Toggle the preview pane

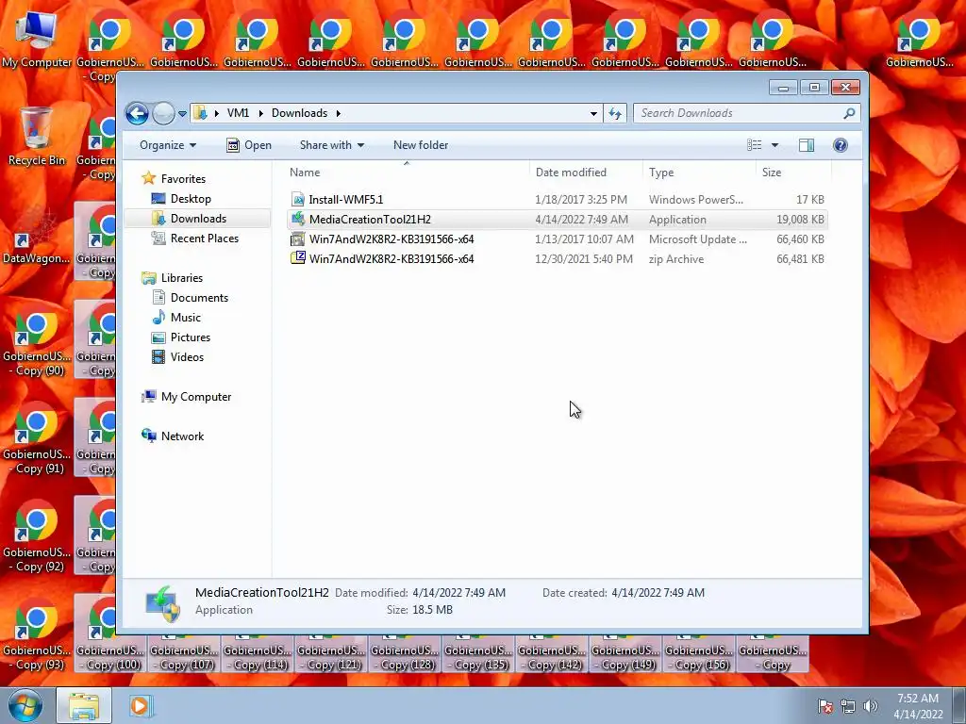click(807, 145)
